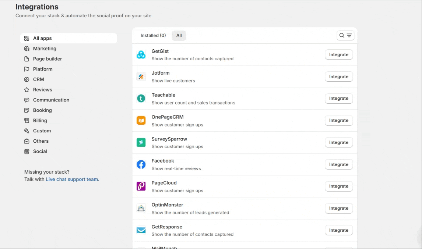Open the Marketing category
The height and width of the screenshot is (249, 422).
tap(45, 49)
